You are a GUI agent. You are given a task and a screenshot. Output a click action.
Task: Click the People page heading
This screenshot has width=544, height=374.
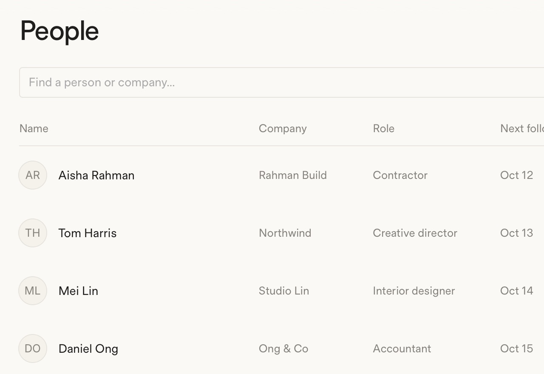tap(59, 31)
